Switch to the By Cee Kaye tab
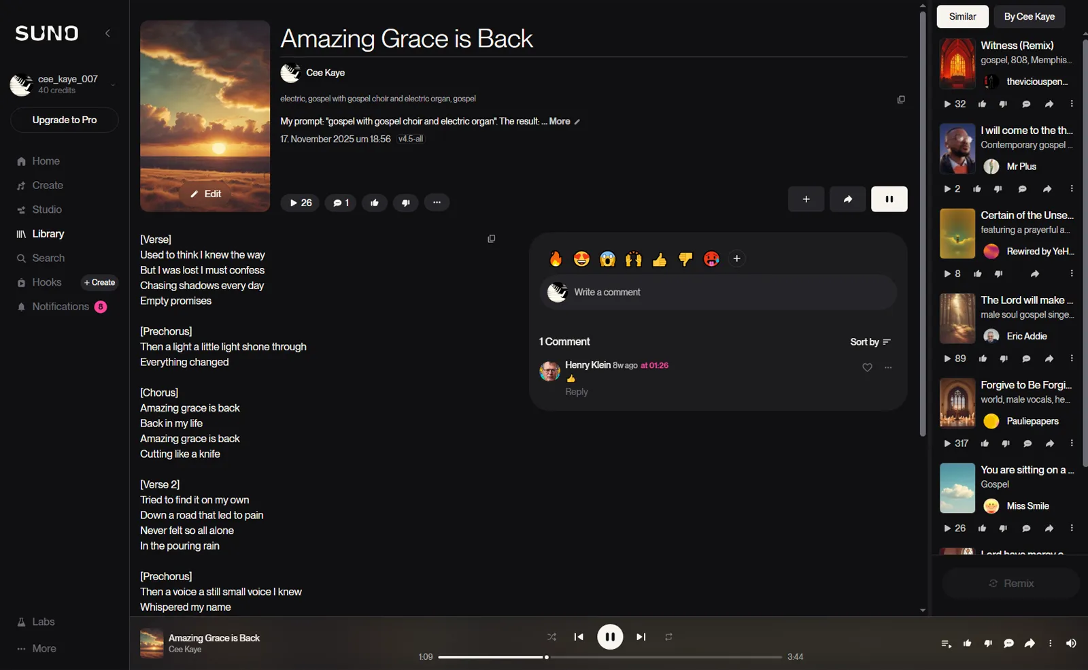 1029,16
